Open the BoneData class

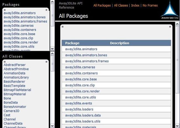tap(11, 102)
